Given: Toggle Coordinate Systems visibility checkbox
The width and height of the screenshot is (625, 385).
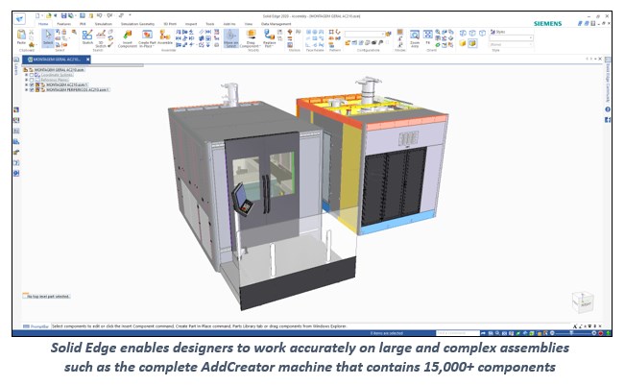Looking at the screenshot, I should pos(32,75).
